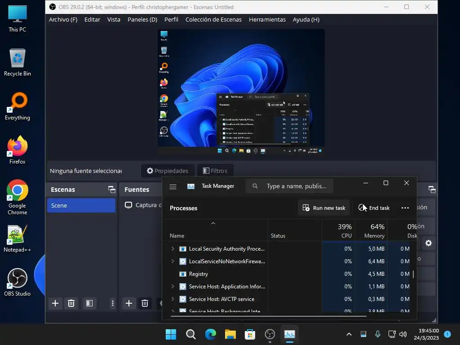Open the OBS Studio desktop shortcut
Viewport: 460px width, 345px height.
18,282
